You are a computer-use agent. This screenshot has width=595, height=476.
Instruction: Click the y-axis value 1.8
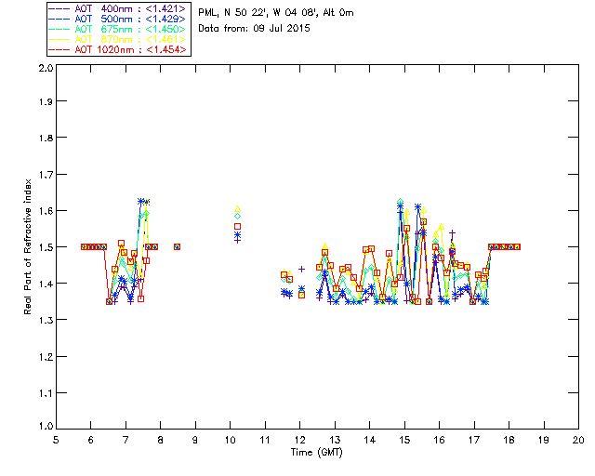46,138
